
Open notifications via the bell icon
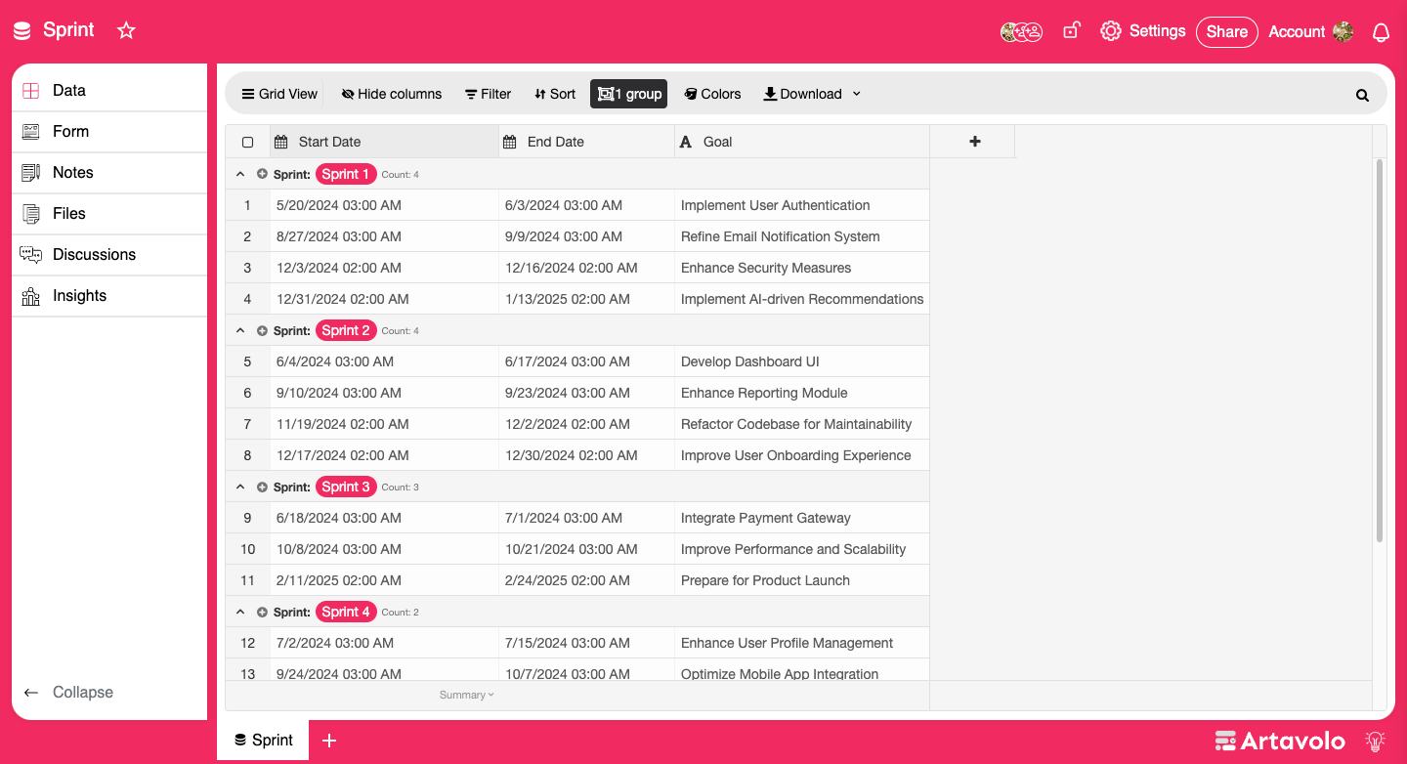pos(1381,32)
